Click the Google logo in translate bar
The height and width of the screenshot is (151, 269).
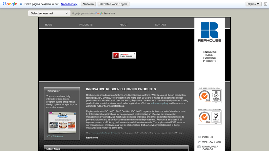pos(10,4)
